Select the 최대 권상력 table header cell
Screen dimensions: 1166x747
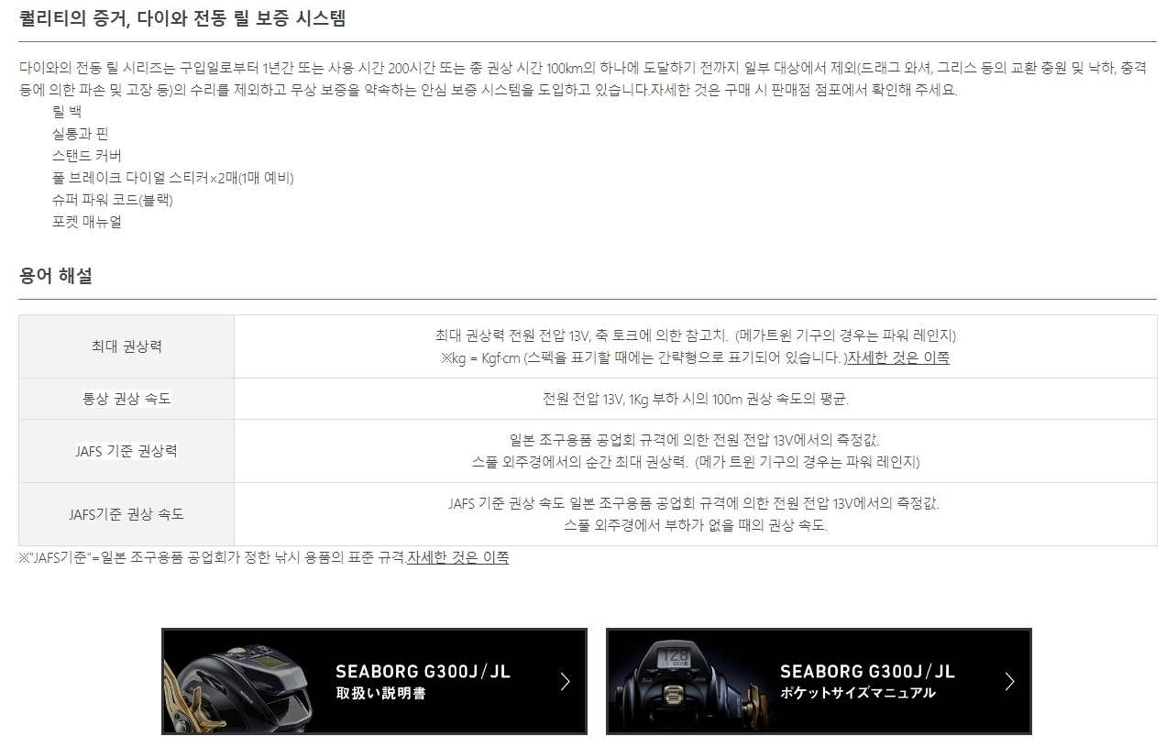tap(126, 346)
